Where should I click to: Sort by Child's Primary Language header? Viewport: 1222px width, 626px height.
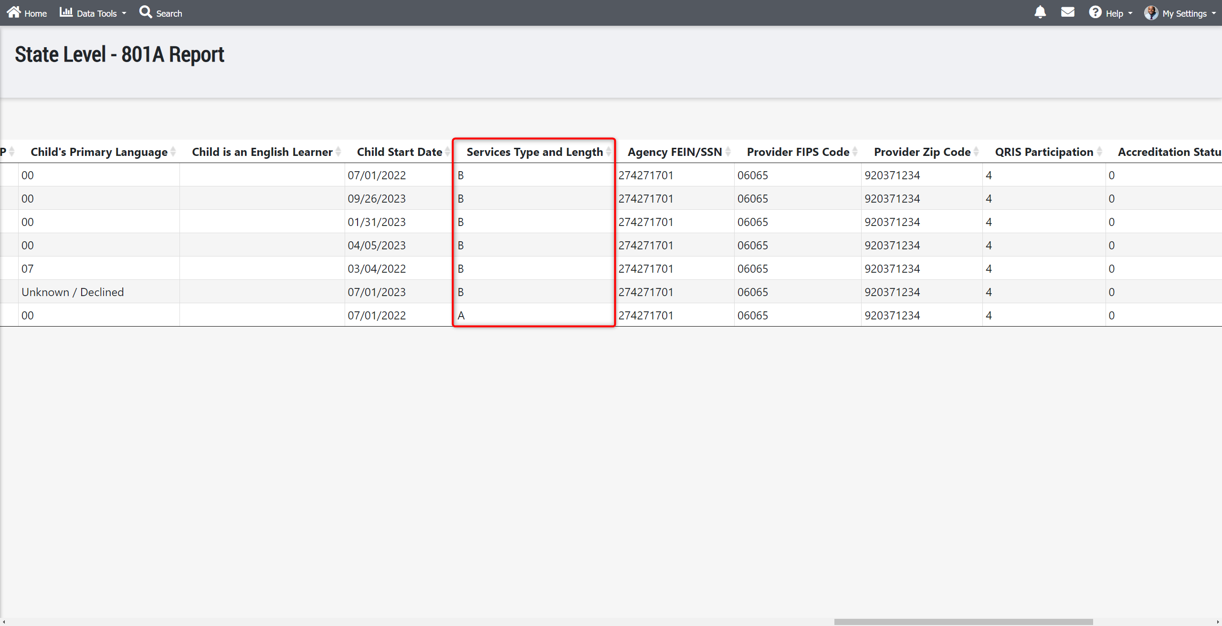(x=99, y=152)
